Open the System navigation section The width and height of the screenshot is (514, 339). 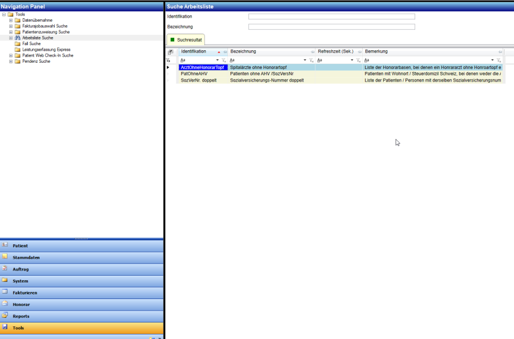82,281
